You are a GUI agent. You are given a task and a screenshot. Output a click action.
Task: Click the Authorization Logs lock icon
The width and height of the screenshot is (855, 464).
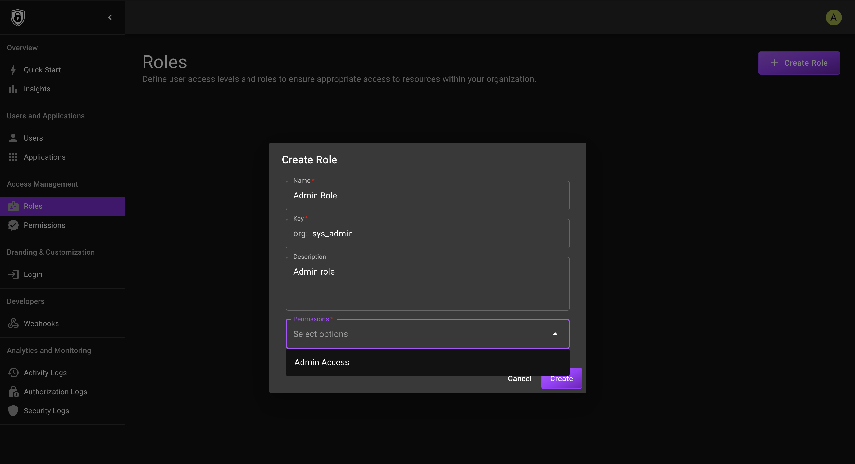point(13,392)
